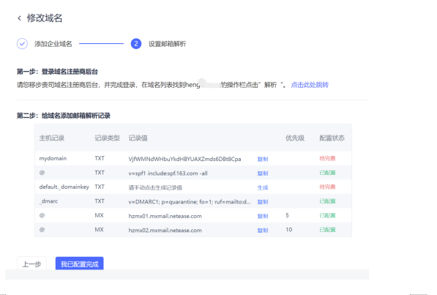
Task: Confirm with the 我已配置完成 button
Action: coord(80,264)
